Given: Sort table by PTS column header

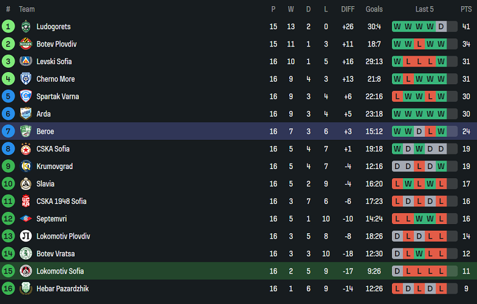Looking at the screenshot, I should click(x=466, y=9).
